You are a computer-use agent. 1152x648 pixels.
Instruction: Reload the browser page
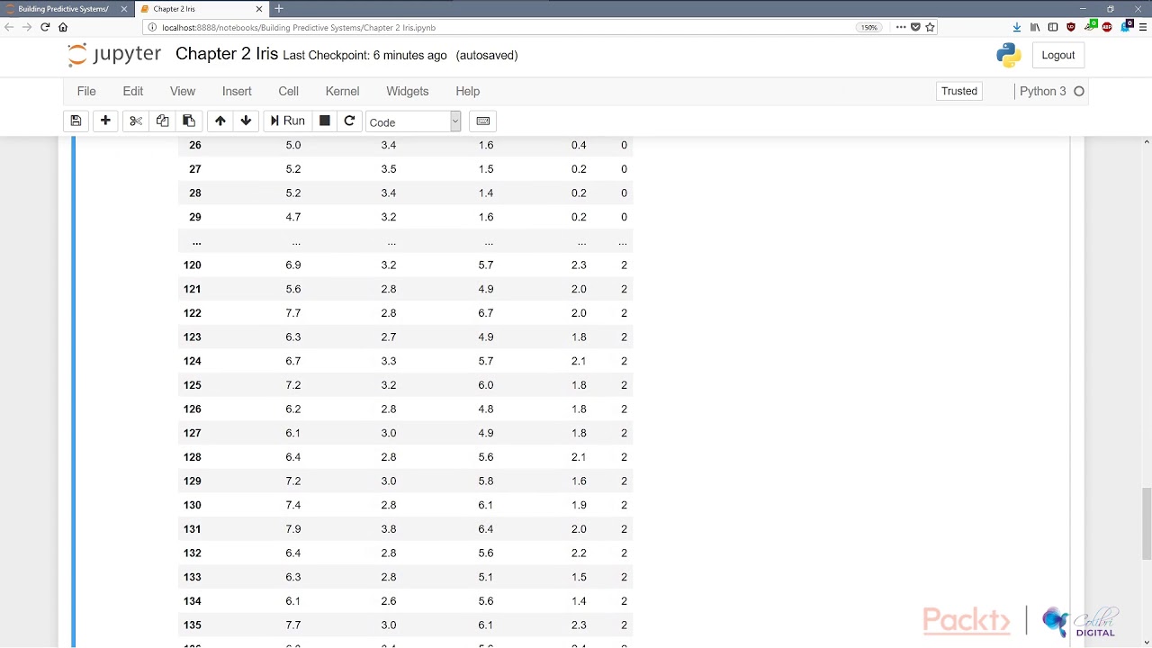coord(45,27)
